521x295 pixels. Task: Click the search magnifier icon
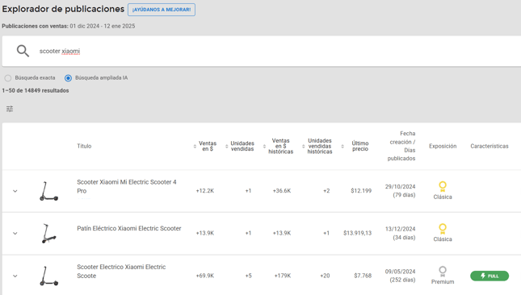[23, 51]
